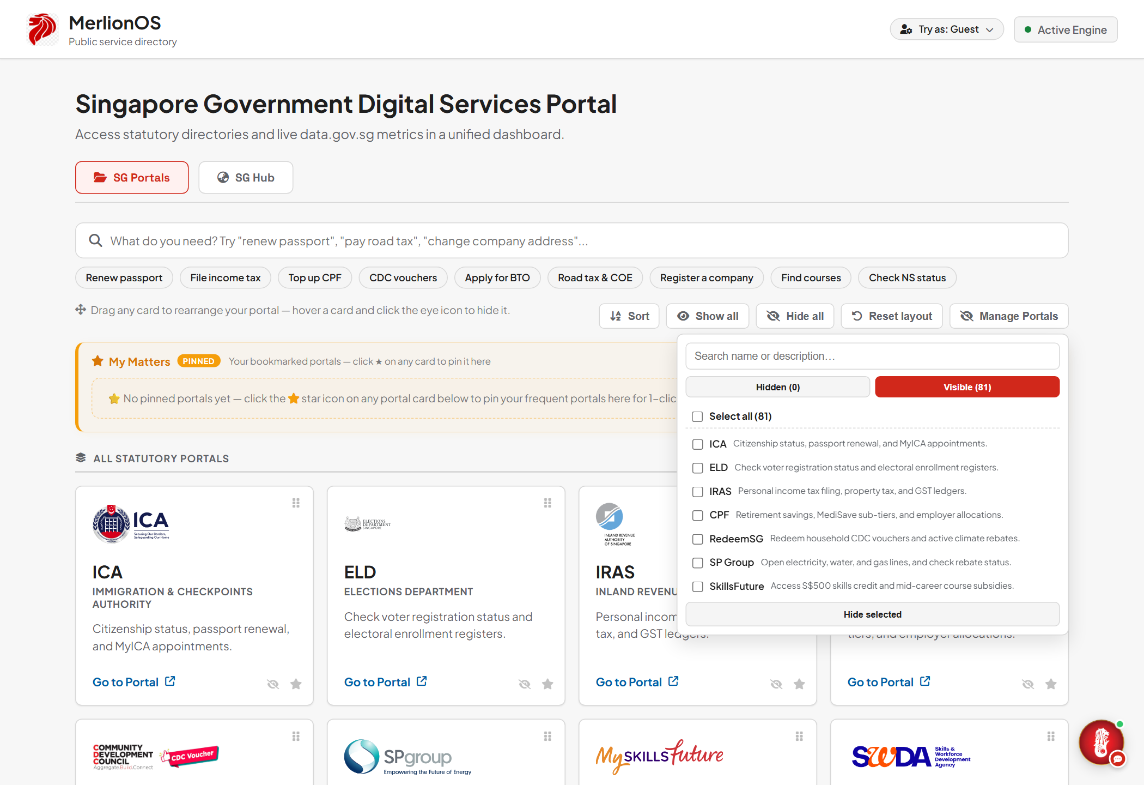Tick the ELD checkbox in the manage list
The image size is (1144, 785).
697,468
